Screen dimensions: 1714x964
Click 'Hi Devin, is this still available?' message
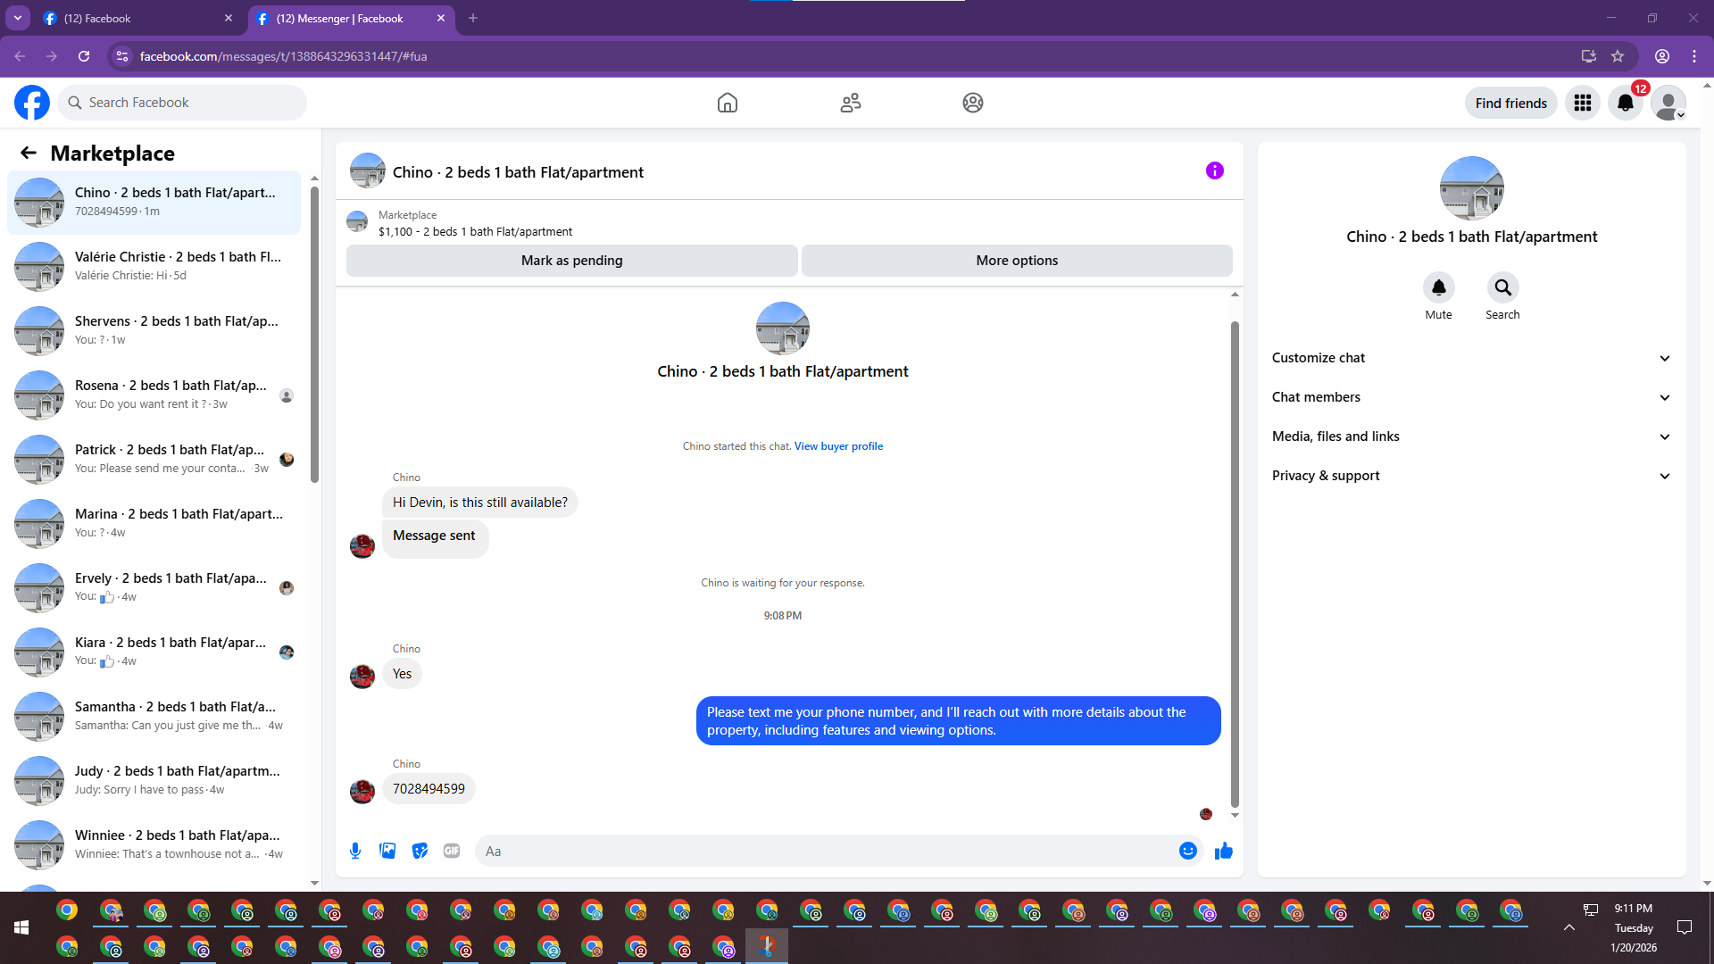pyautogui.click(x=480, y=503)
